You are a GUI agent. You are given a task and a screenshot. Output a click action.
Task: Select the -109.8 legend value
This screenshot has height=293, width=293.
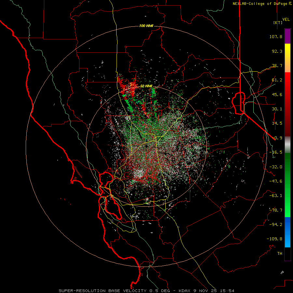pos(274,239)
